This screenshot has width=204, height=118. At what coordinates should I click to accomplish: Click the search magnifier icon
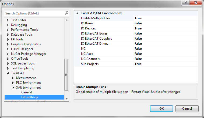[66, 13]
